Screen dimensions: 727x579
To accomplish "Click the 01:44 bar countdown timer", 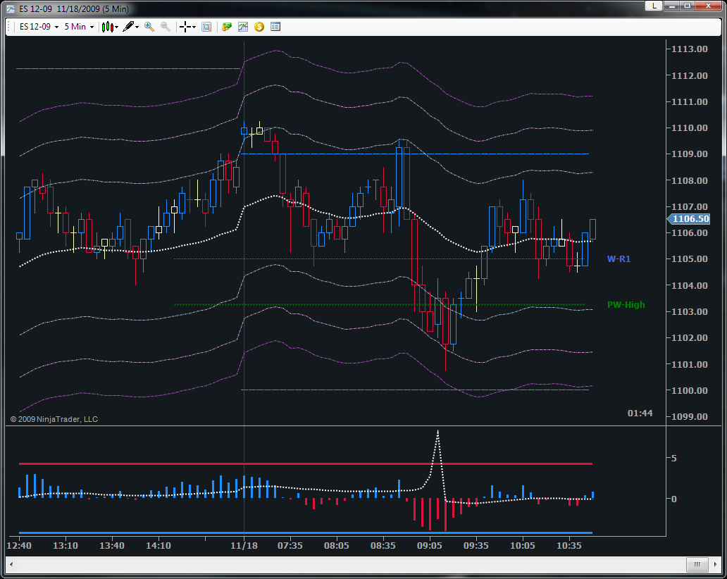I will [640, 413].
